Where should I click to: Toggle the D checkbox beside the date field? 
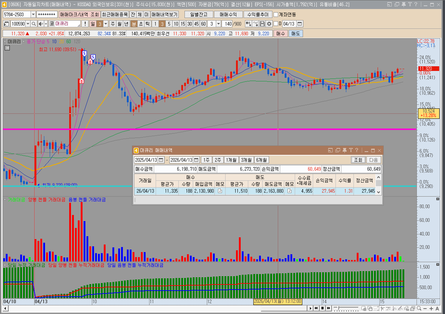pos(276,24)
